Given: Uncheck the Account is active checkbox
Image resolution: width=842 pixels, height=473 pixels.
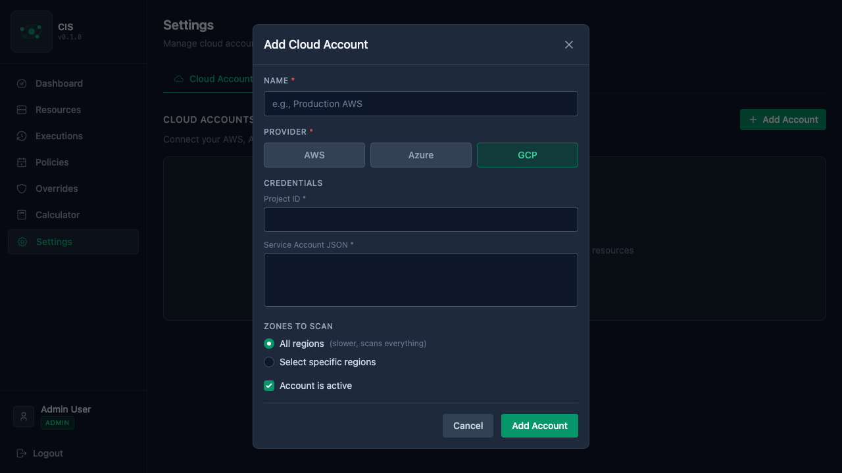Looking at the screenshot, I should pos(269,386).
